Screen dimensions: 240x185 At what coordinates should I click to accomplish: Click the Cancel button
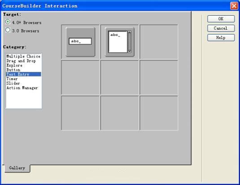(221, 28)
